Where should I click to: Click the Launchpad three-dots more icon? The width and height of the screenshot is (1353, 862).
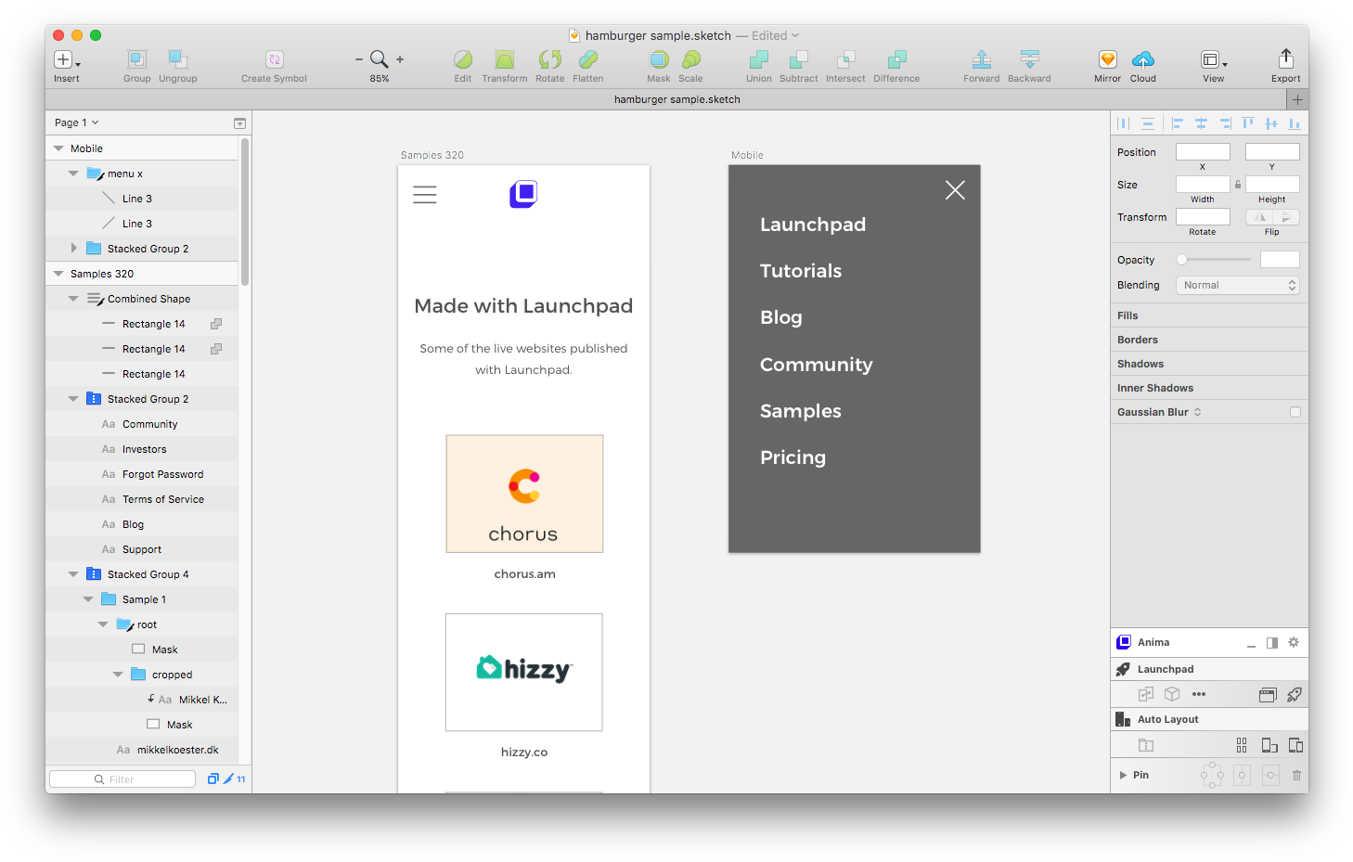[x=1199, y=694]
